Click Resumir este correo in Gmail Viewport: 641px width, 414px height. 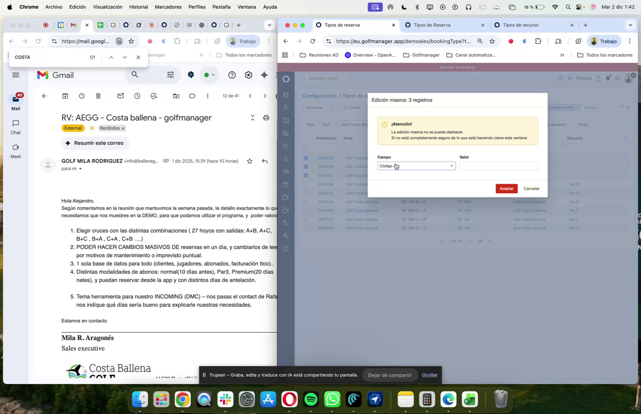[95, 143]
